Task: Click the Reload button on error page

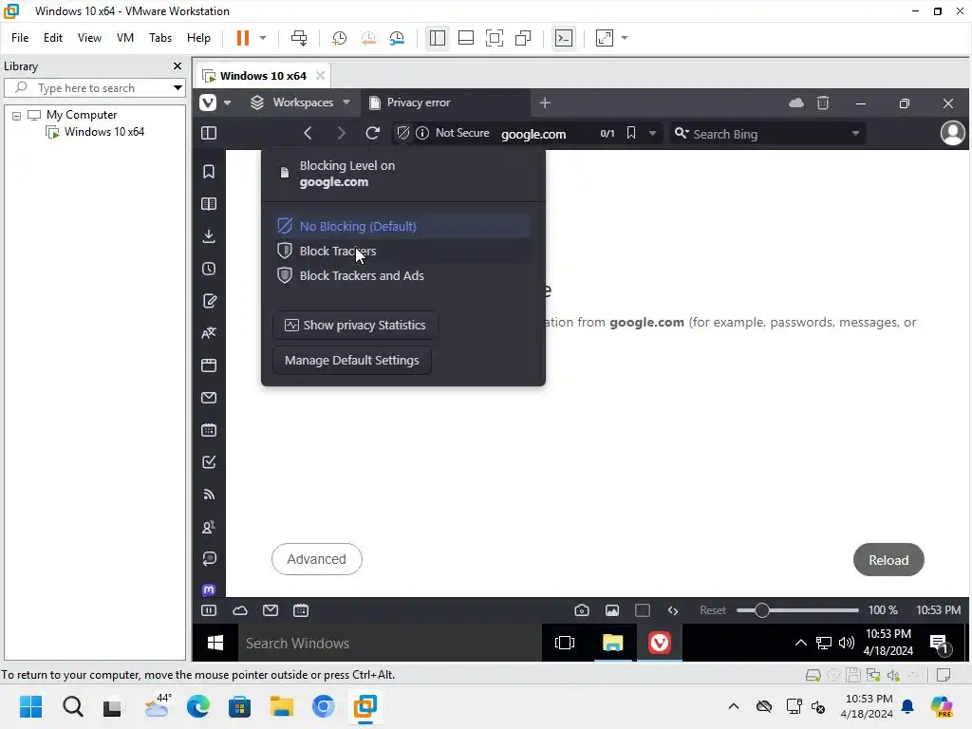Action: [888, 560]
